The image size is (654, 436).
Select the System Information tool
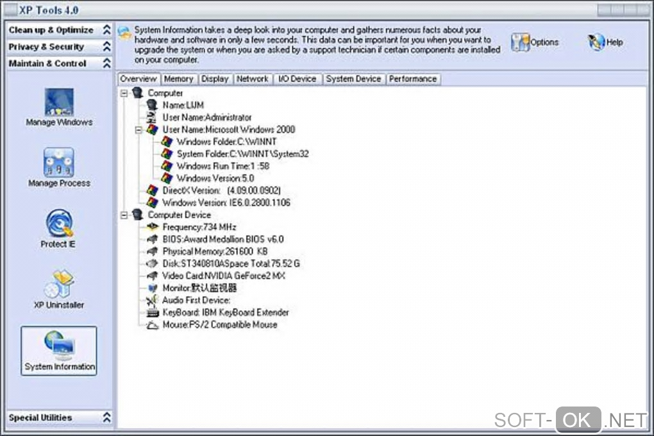pyautogui.click(x=59, y=351)
